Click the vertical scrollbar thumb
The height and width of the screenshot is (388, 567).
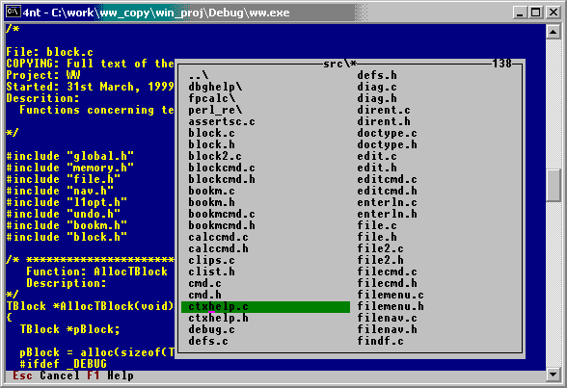pos(553,185)
